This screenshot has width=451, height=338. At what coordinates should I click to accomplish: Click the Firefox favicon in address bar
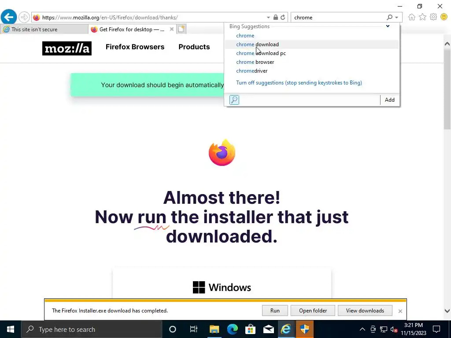[36, 18]
